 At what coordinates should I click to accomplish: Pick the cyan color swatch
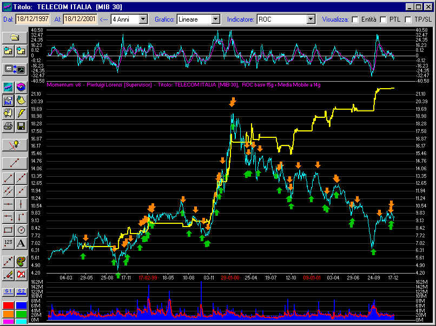21,321
